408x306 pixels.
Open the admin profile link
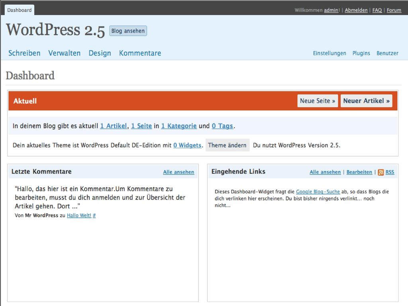[x=332, y=10]
